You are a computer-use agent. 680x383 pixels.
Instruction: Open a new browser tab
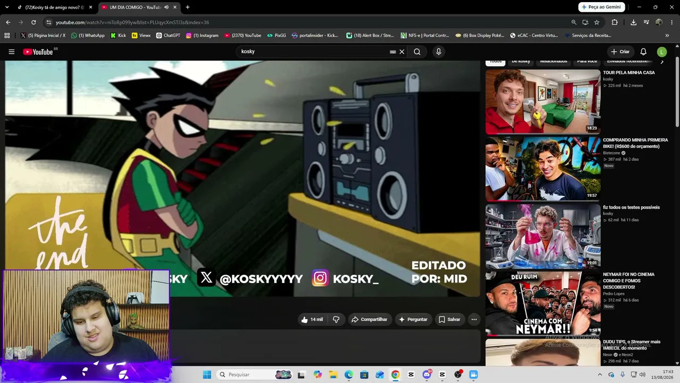188,7
